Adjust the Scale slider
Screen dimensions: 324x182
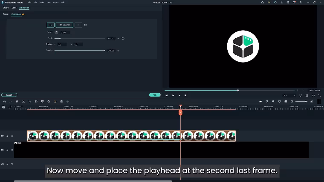click(x=80, y=38)
